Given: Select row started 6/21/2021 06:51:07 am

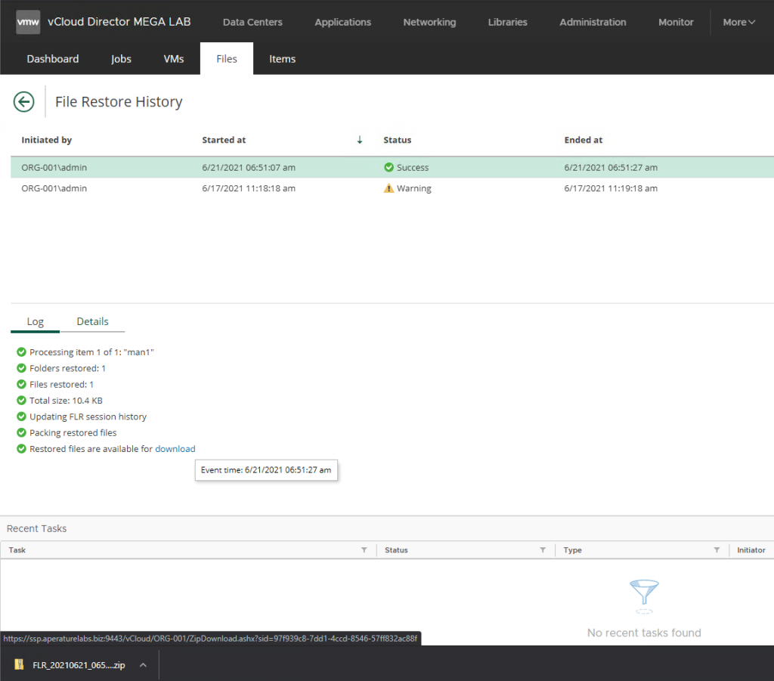Looking at the screenshot, I should pyautogui.click(x=392, y=167).
